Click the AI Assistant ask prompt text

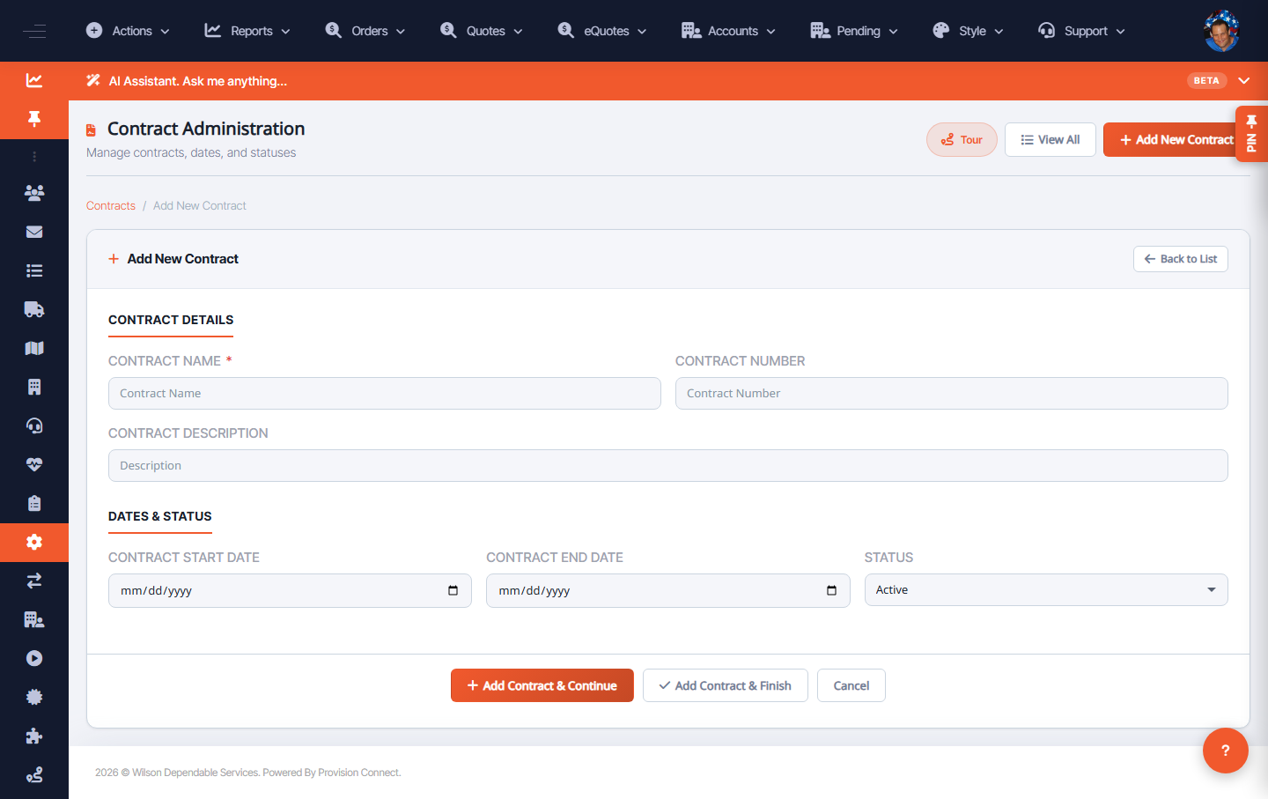pos(198,81)
